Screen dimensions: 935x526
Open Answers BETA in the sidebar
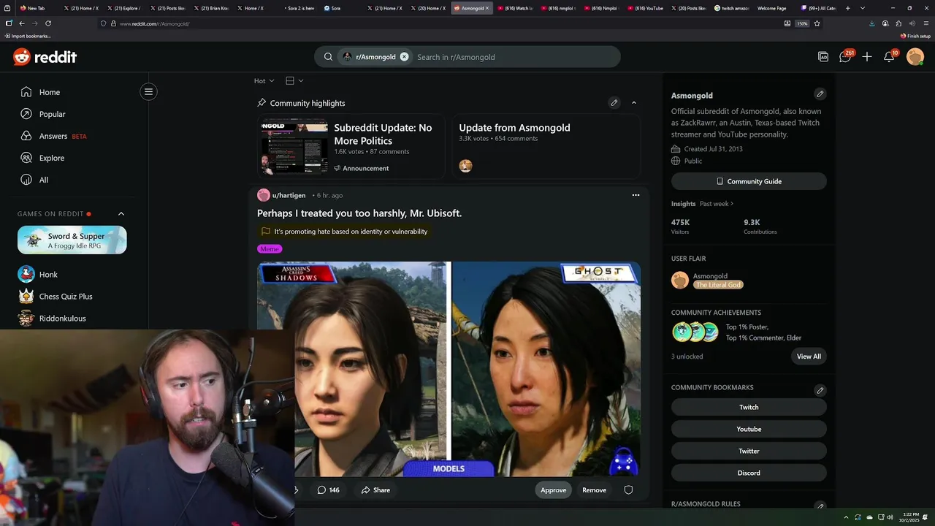[x=53, y=136]
